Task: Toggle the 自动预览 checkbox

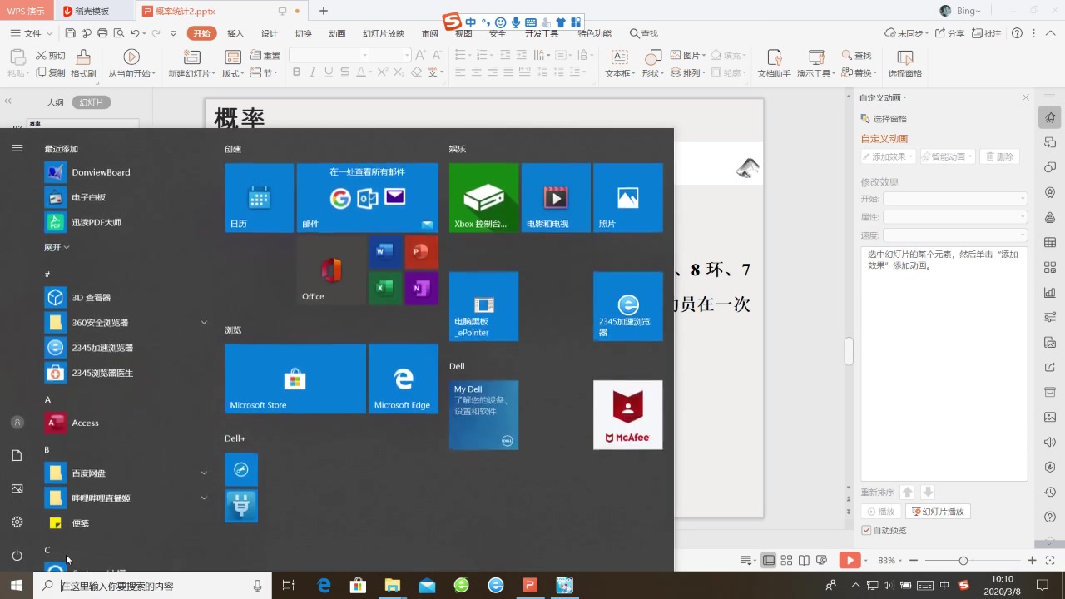Action: point(866,530)
